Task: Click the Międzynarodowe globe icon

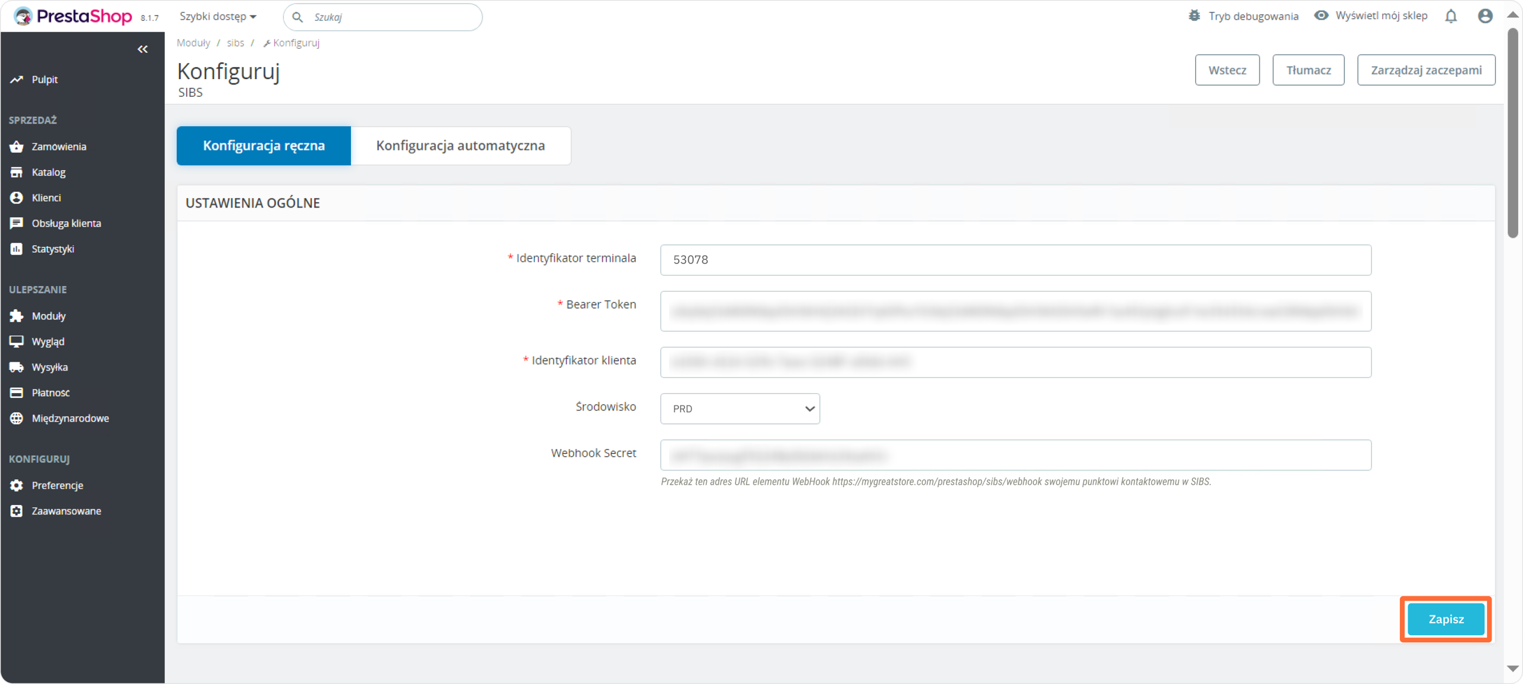Action: (x=16, y=418)
